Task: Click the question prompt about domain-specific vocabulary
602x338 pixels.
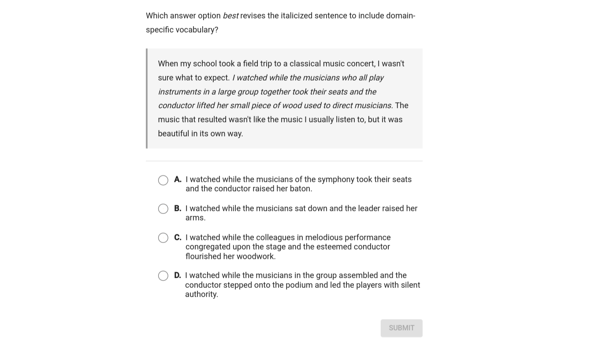Action: [x=281, y=22]
